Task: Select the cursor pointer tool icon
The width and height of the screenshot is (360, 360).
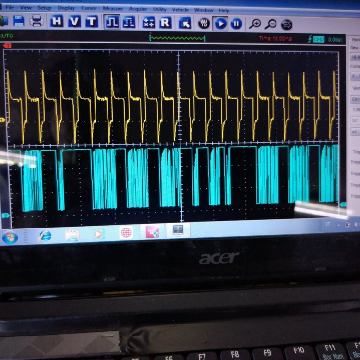Action: click(184, 23)
